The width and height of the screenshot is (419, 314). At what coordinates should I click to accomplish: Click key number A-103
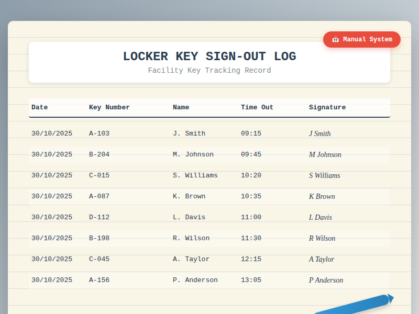pyautogui.click(x=99, y=133)
